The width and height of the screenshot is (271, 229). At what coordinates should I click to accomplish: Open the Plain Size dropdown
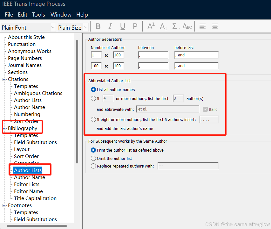[85, 27]
